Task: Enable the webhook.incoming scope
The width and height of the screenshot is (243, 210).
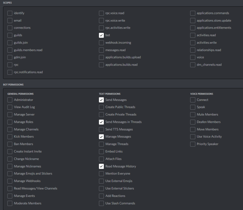Action: 101,43
